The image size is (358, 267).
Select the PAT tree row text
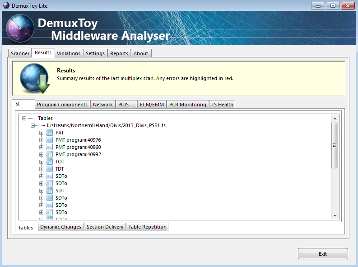60,133
